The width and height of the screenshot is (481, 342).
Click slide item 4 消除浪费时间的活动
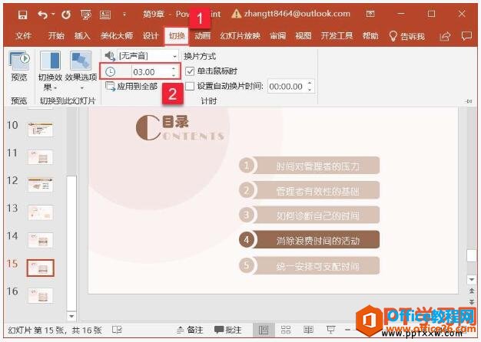point(309,240)
